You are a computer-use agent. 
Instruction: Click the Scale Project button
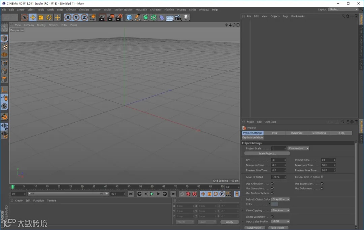click(x=267, y=154)
